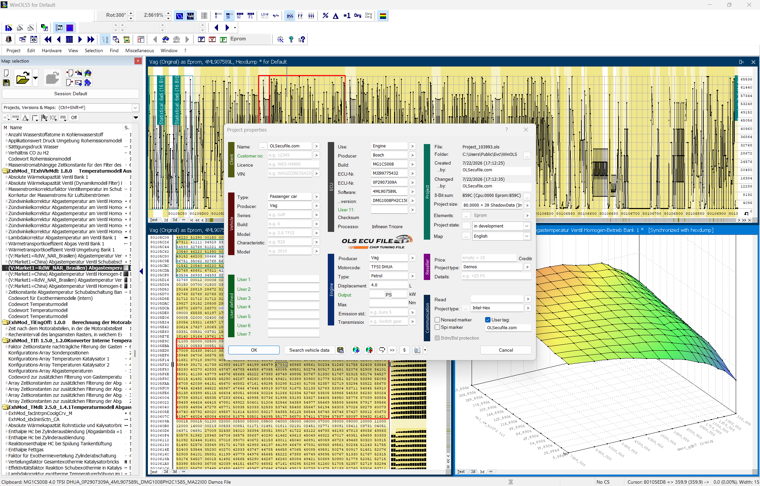Click the Org original values toolbar icon
760x486 pixels.
point(357,16)
